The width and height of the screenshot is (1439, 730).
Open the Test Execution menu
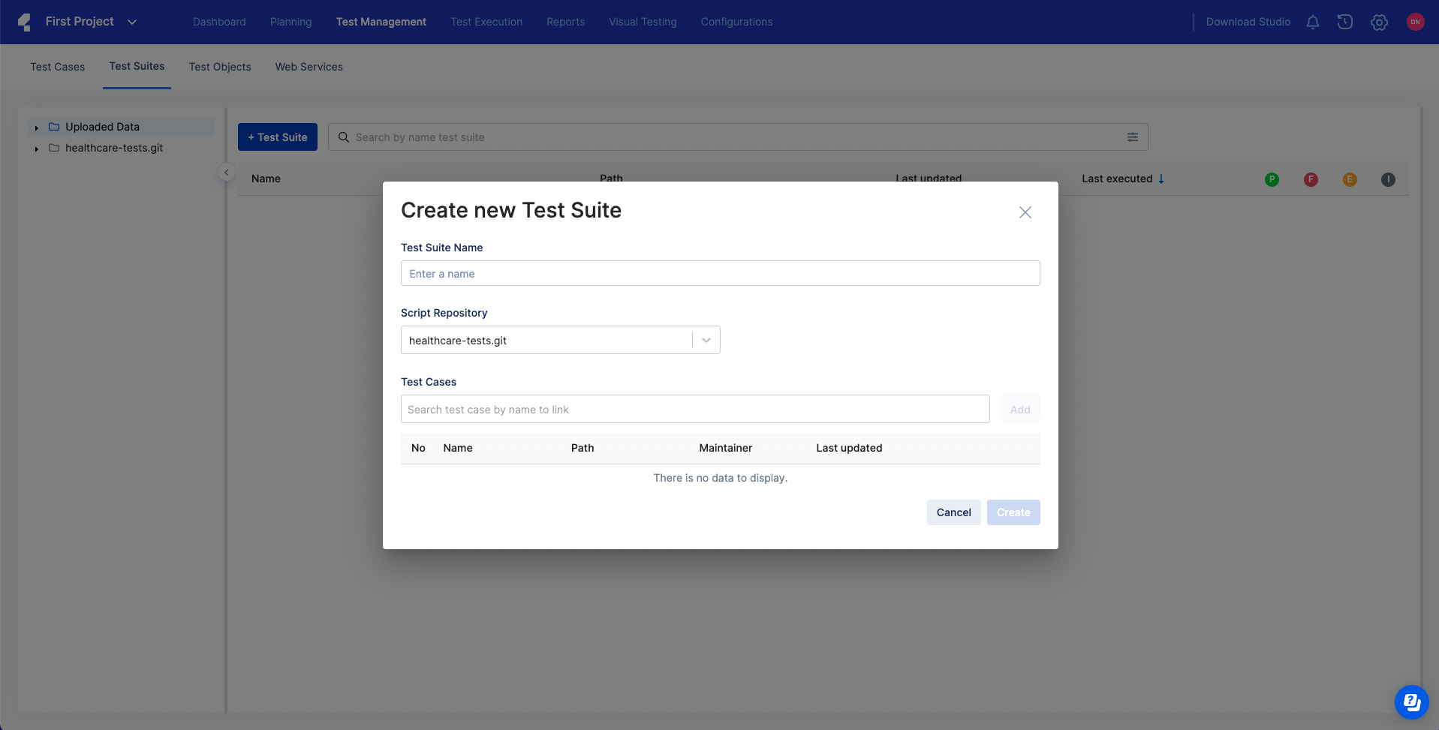click(486, 22)
